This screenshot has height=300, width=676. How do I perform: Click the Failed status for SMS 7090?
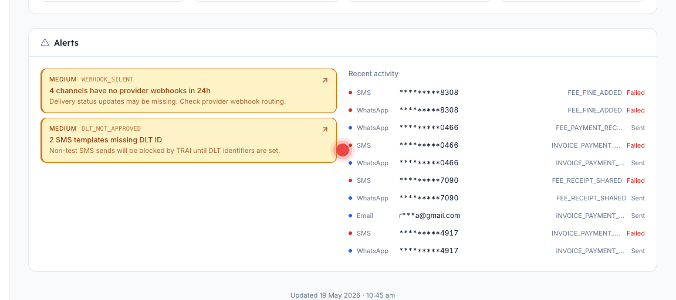click(x=636, y=180)
